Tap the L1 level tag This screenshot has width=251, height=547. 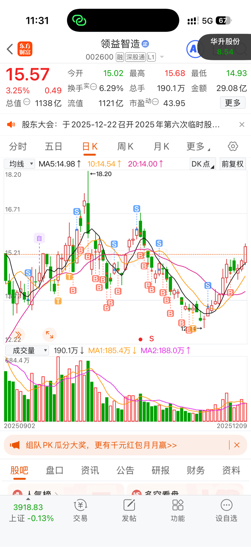151,57
